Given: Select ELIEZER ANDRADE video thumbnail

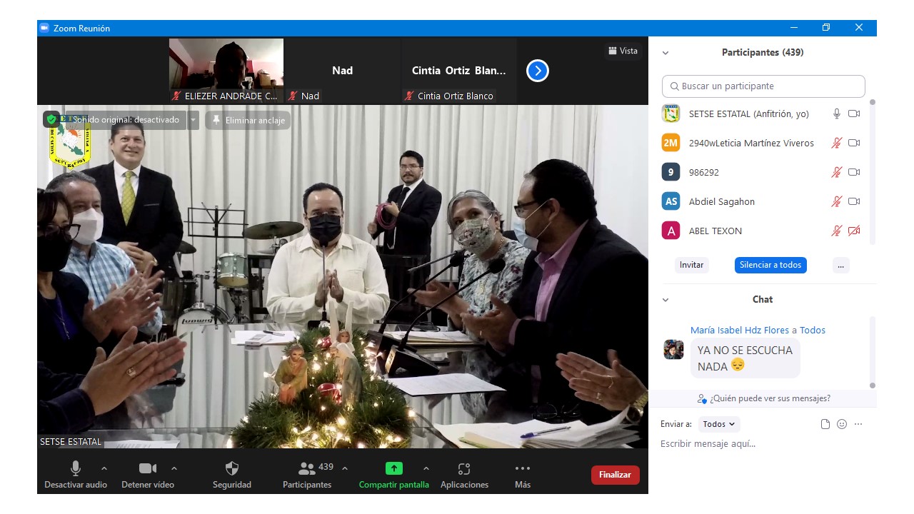Looking at the screenshot, I should [226, 70].
